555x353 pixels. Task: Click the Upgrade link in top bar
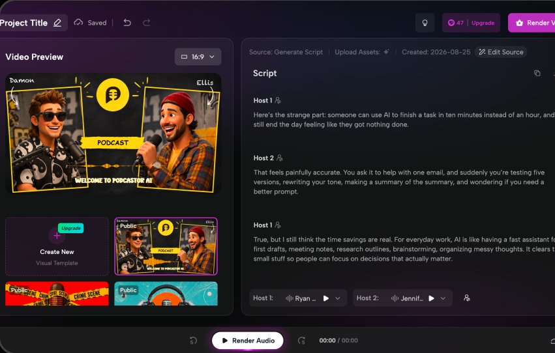tap(483, 23)
